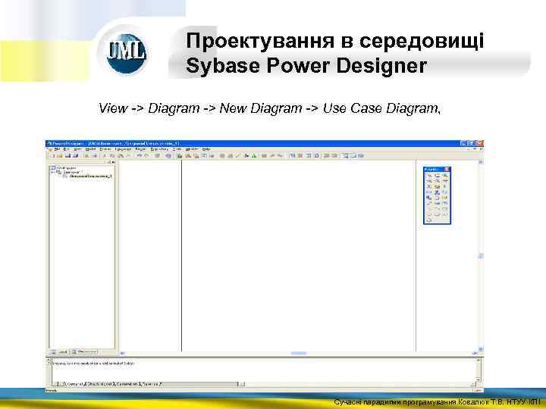Open the Report menu

pos(141,149)
